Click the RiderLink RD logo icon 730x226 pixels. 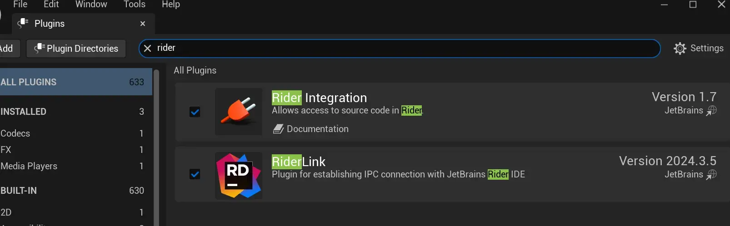(x=238, y=175)
